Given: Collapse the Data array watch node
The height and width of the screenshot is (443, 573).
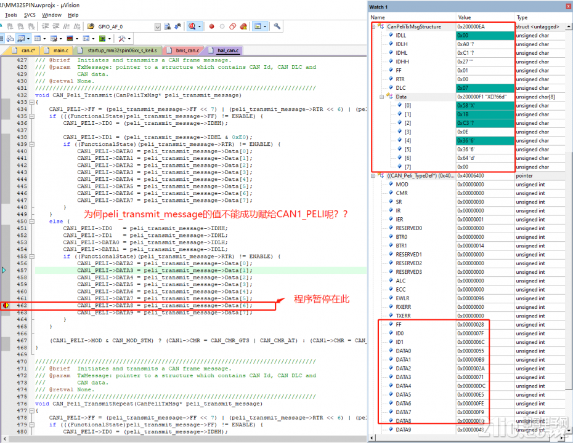Looking at the screenshot, I should coord(381,97).
